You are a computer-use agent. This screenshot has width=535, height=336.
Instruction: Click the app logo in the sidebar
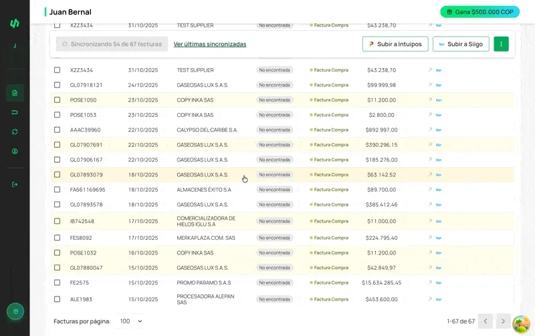click(x=15, y=23)
